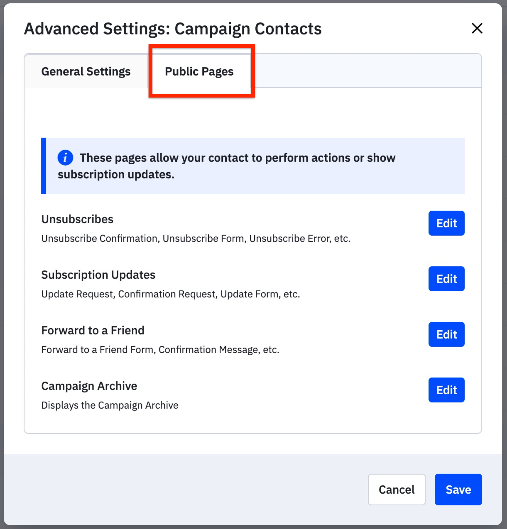
Task: Click the Forward to a Friend Form description
Action: click(160, 350)
